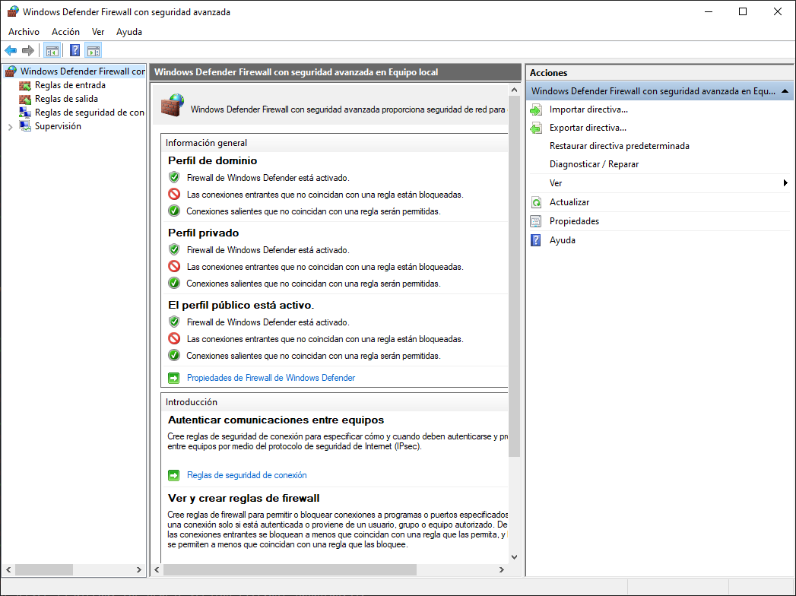Viewport: 796px width, 596px height.
Task: Click Ayuda in Acciones pane
Action: [563, 240]
